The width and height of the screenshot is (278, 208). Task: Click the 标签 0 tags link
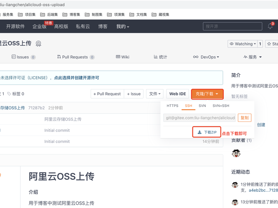pyautogui.click(x=16, y=94)
